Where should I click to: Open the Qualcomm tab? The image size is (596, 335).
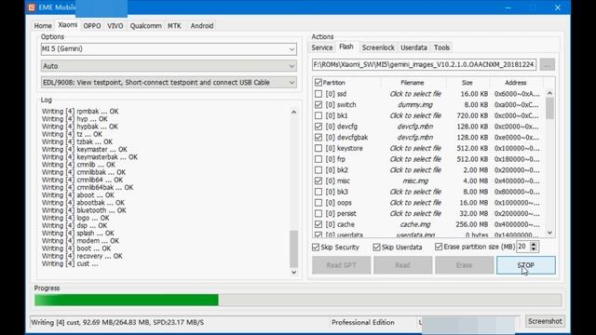pyautogui.click(x=145, y=26)
